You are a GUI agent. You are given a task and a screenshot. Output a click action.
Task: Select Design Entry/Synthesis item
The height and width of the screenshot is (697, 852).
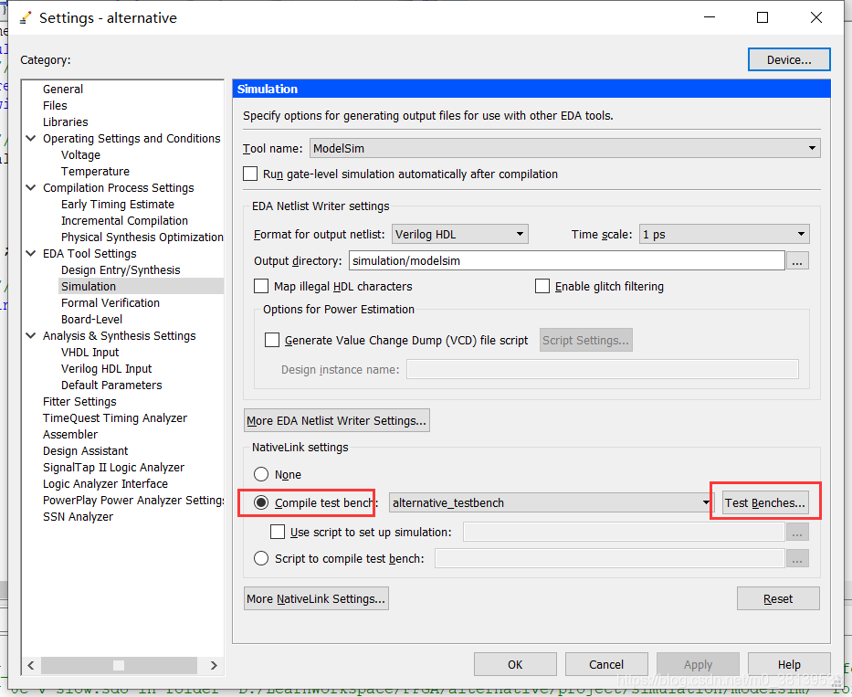point(121,269)
